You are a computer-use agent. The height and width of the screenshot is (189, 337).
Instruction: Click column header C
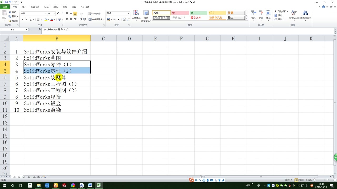[103, 39]
